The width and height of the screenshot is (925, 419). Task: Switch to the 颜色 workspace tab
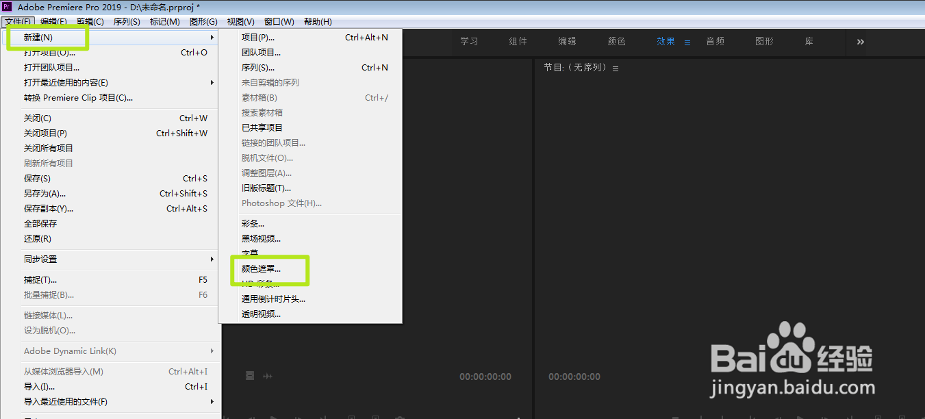pos(617,42)
